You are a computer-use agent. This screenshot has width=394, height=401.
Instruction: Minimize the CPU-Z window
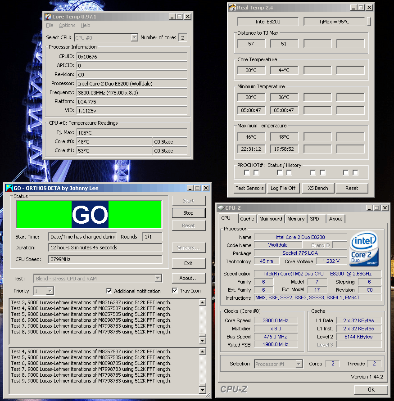369,208
